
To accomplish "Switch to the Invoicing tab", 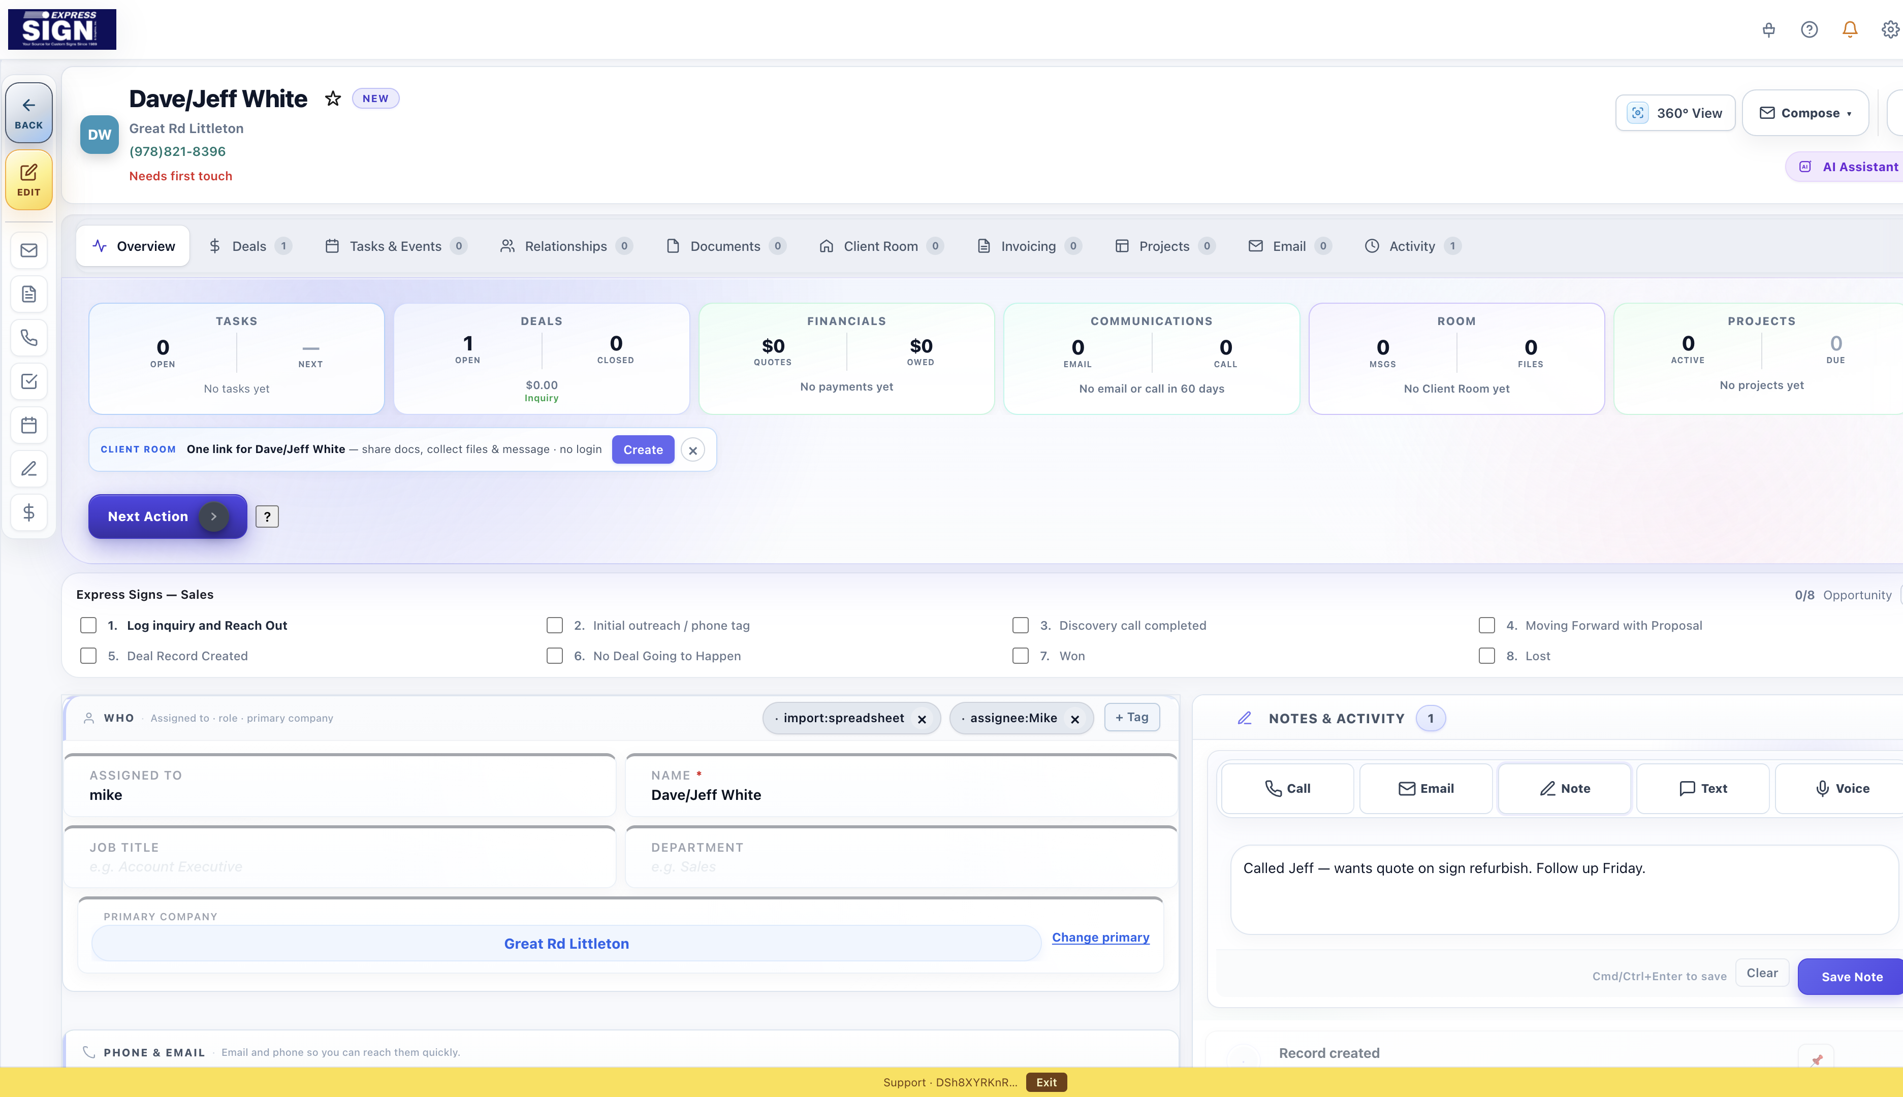I will (1029, 246).
